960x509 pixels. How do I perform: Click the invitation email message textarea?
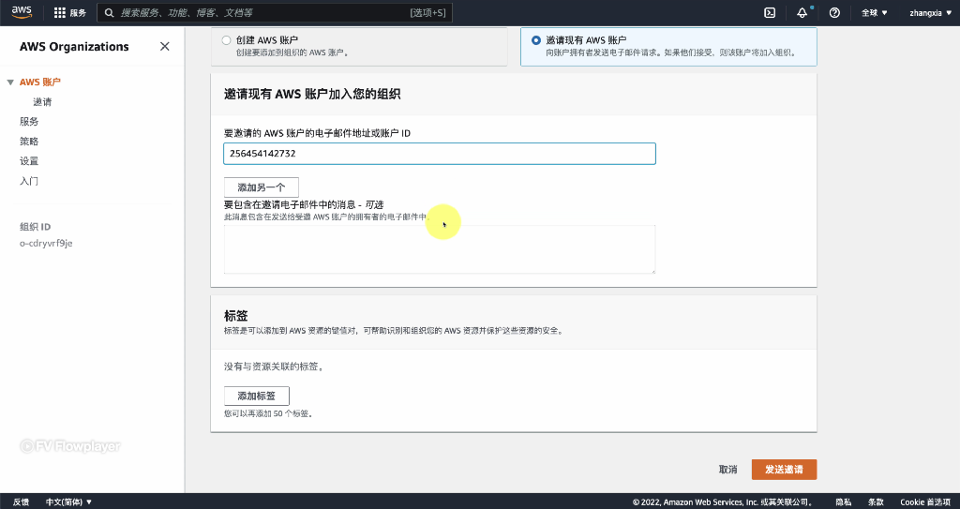pyautogui.click(x=440, y=249)
